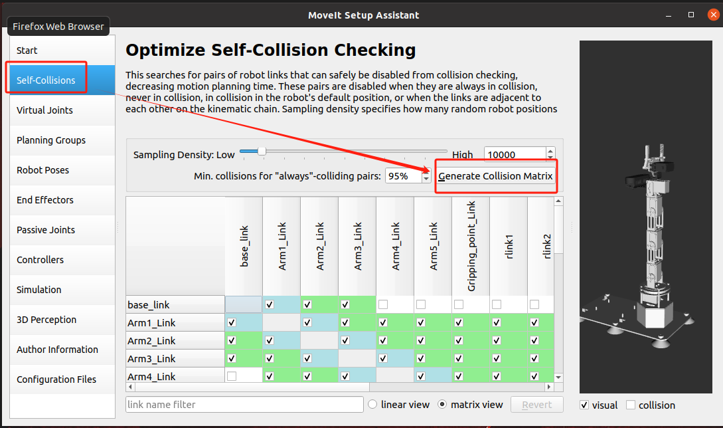Image resolution: width=723 pixels, height=428 pixels.
Task: Select the Arm3_Link column header
Action: click(x=357, y=246)
